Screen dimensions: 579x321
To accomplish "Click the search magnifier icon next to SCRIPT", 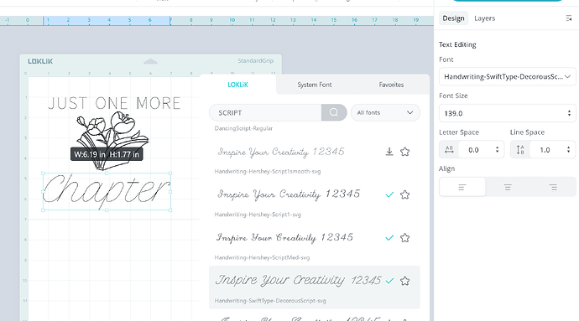I will point(334,112).
